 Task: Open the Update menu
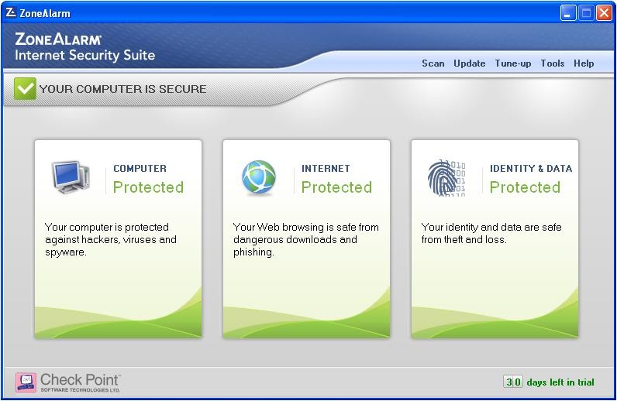tap(470, 63)
